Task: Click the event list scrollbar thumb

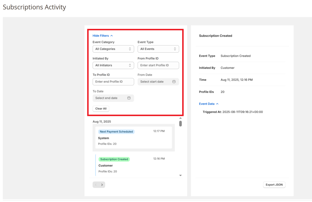Action: 180,123
